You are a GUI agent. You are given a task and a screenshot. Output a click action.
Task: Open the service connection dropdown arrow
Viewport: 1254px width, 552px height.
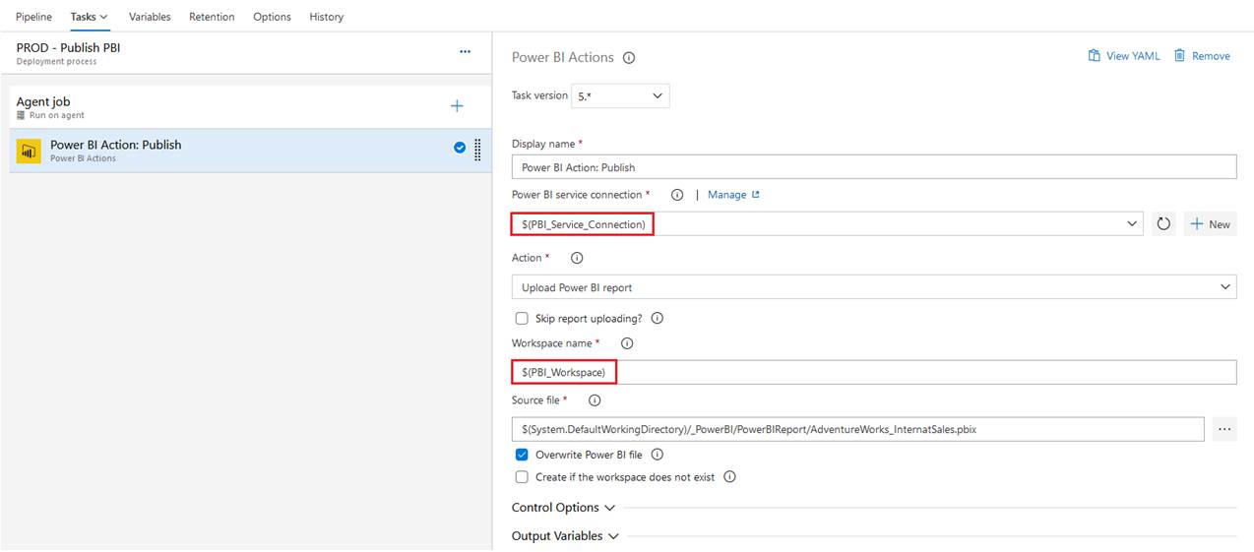point(1131,224)
